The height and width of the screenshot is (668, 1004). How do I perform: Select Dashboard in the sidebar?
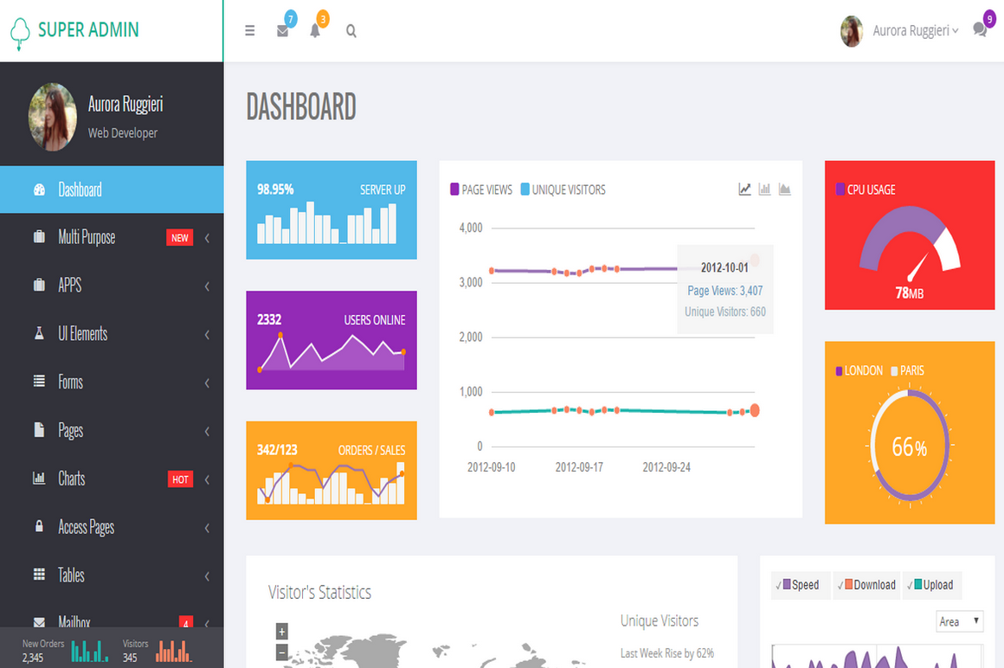coord(80,189)
